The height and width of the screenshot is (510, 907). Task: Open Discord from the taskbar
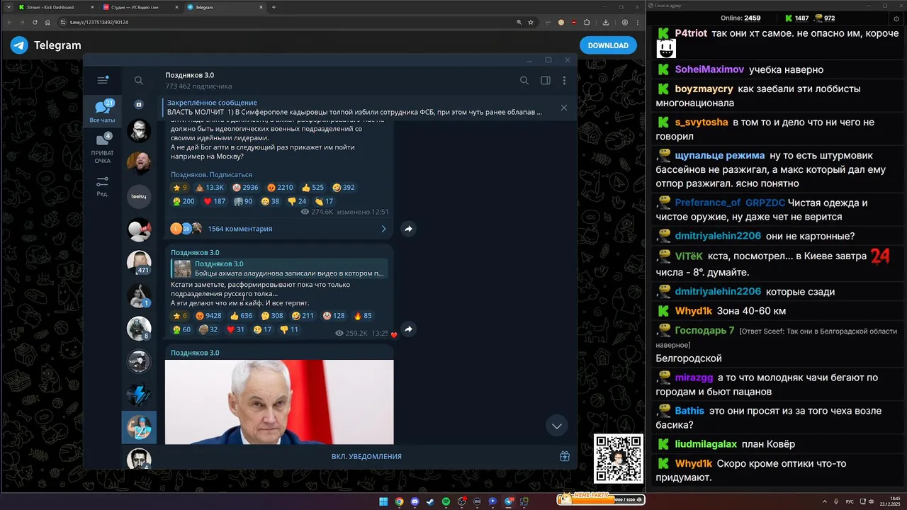point(415,501)
